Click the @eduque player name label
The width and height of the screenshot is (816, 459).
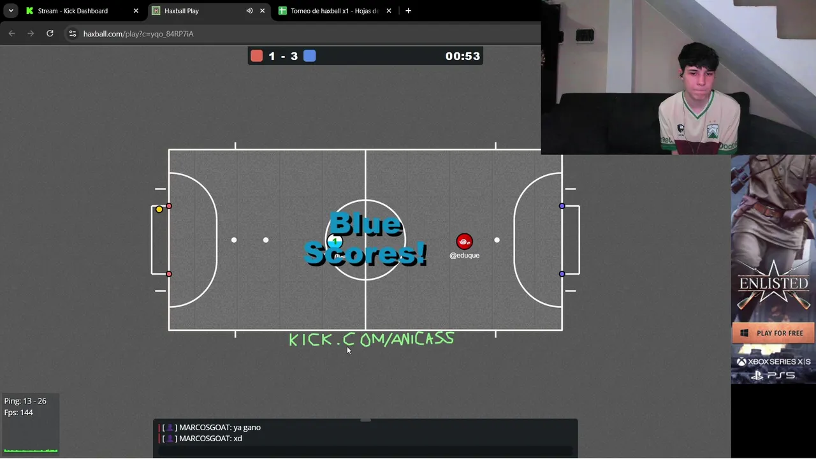pyautogui.click(x=465, y=255)
